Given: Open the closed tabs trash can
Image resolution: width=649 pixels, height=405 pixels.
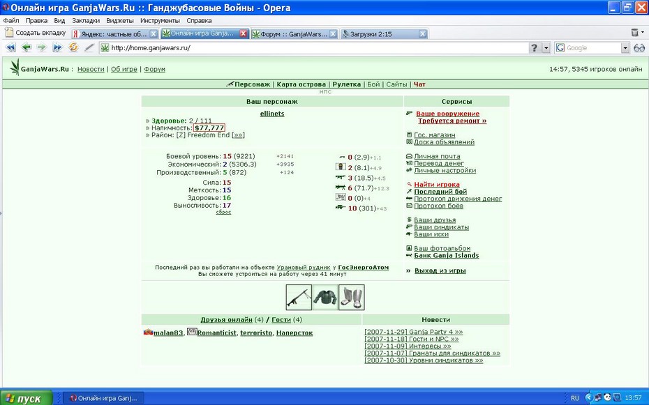Looking at the screenshot, I should coord(634,32).
